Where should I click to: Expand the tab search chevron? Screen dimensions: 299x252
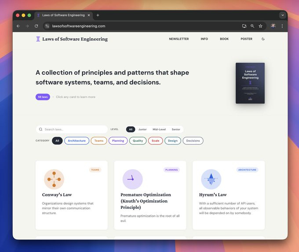pyautogui.click(x=283, y=15)
